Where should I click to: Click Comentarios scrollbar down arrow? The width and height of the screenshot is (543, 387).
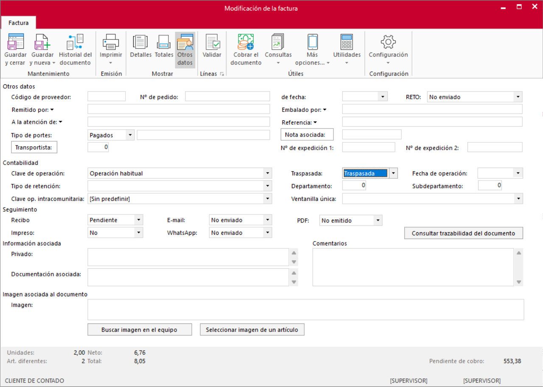[519, 282]
